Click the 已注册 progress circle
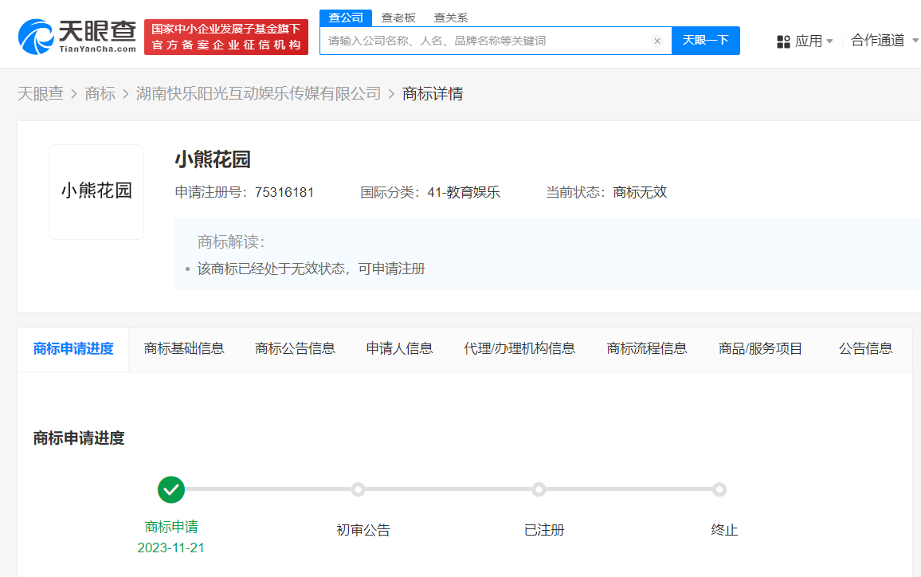This screenshot has height=577, width=921. pos(539,489)
